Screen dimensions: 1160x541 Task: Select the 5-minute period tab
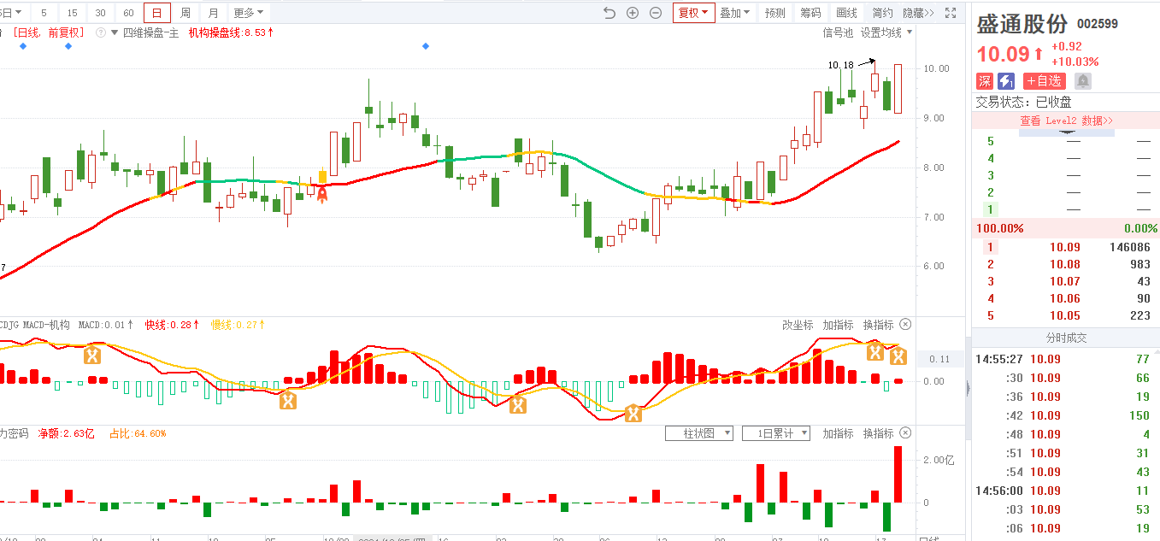44,13
